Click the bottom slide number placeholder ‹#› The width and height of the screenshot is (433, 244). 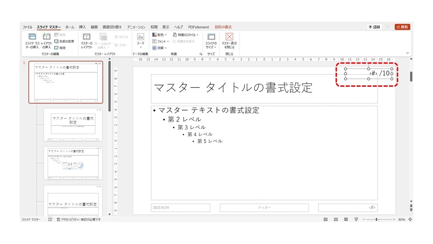348,208
